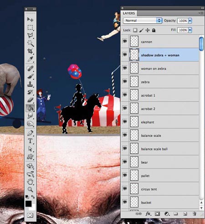Delete the selected layer

click(195, 214)
